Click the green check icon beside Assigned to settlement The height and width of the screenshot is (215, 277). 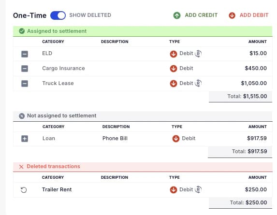point(22,31)
